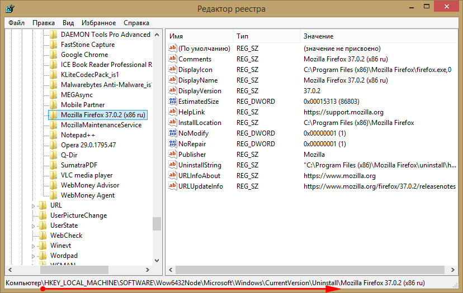Click the string icon of UninstallString value
This screenshot has width=463, height=293.
[172, 165]
